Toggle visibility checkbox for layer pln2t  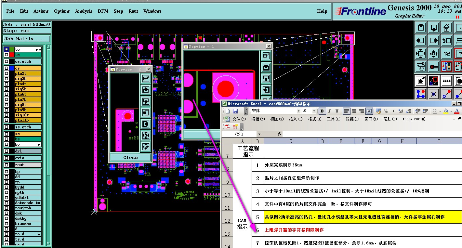coord(7,73)
